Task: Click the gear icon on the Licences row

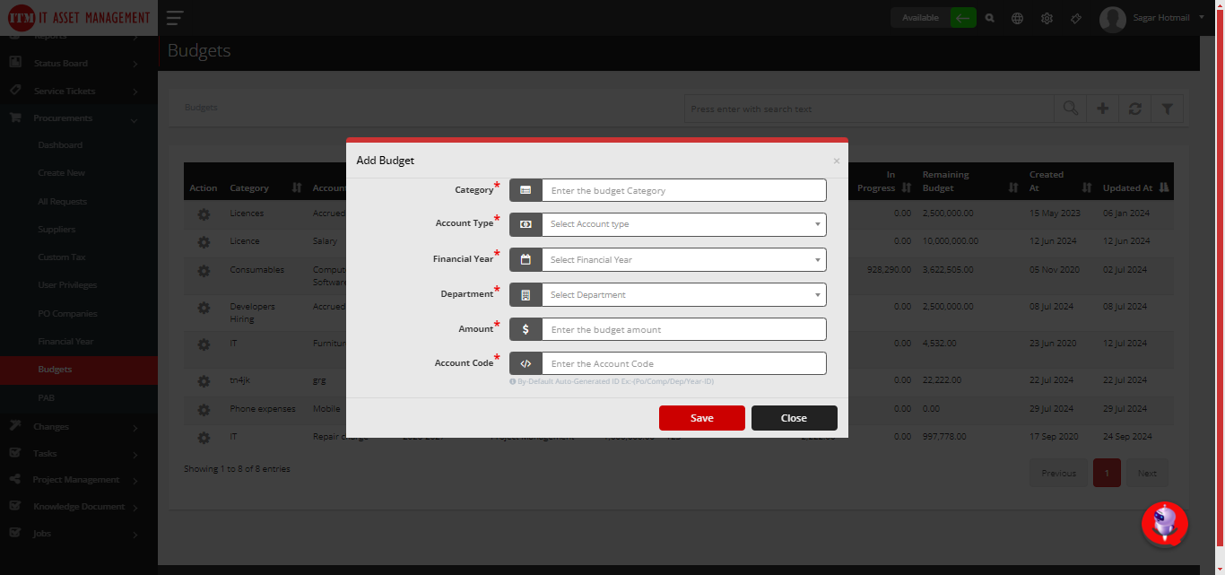Action: click(x=204, y=213)
